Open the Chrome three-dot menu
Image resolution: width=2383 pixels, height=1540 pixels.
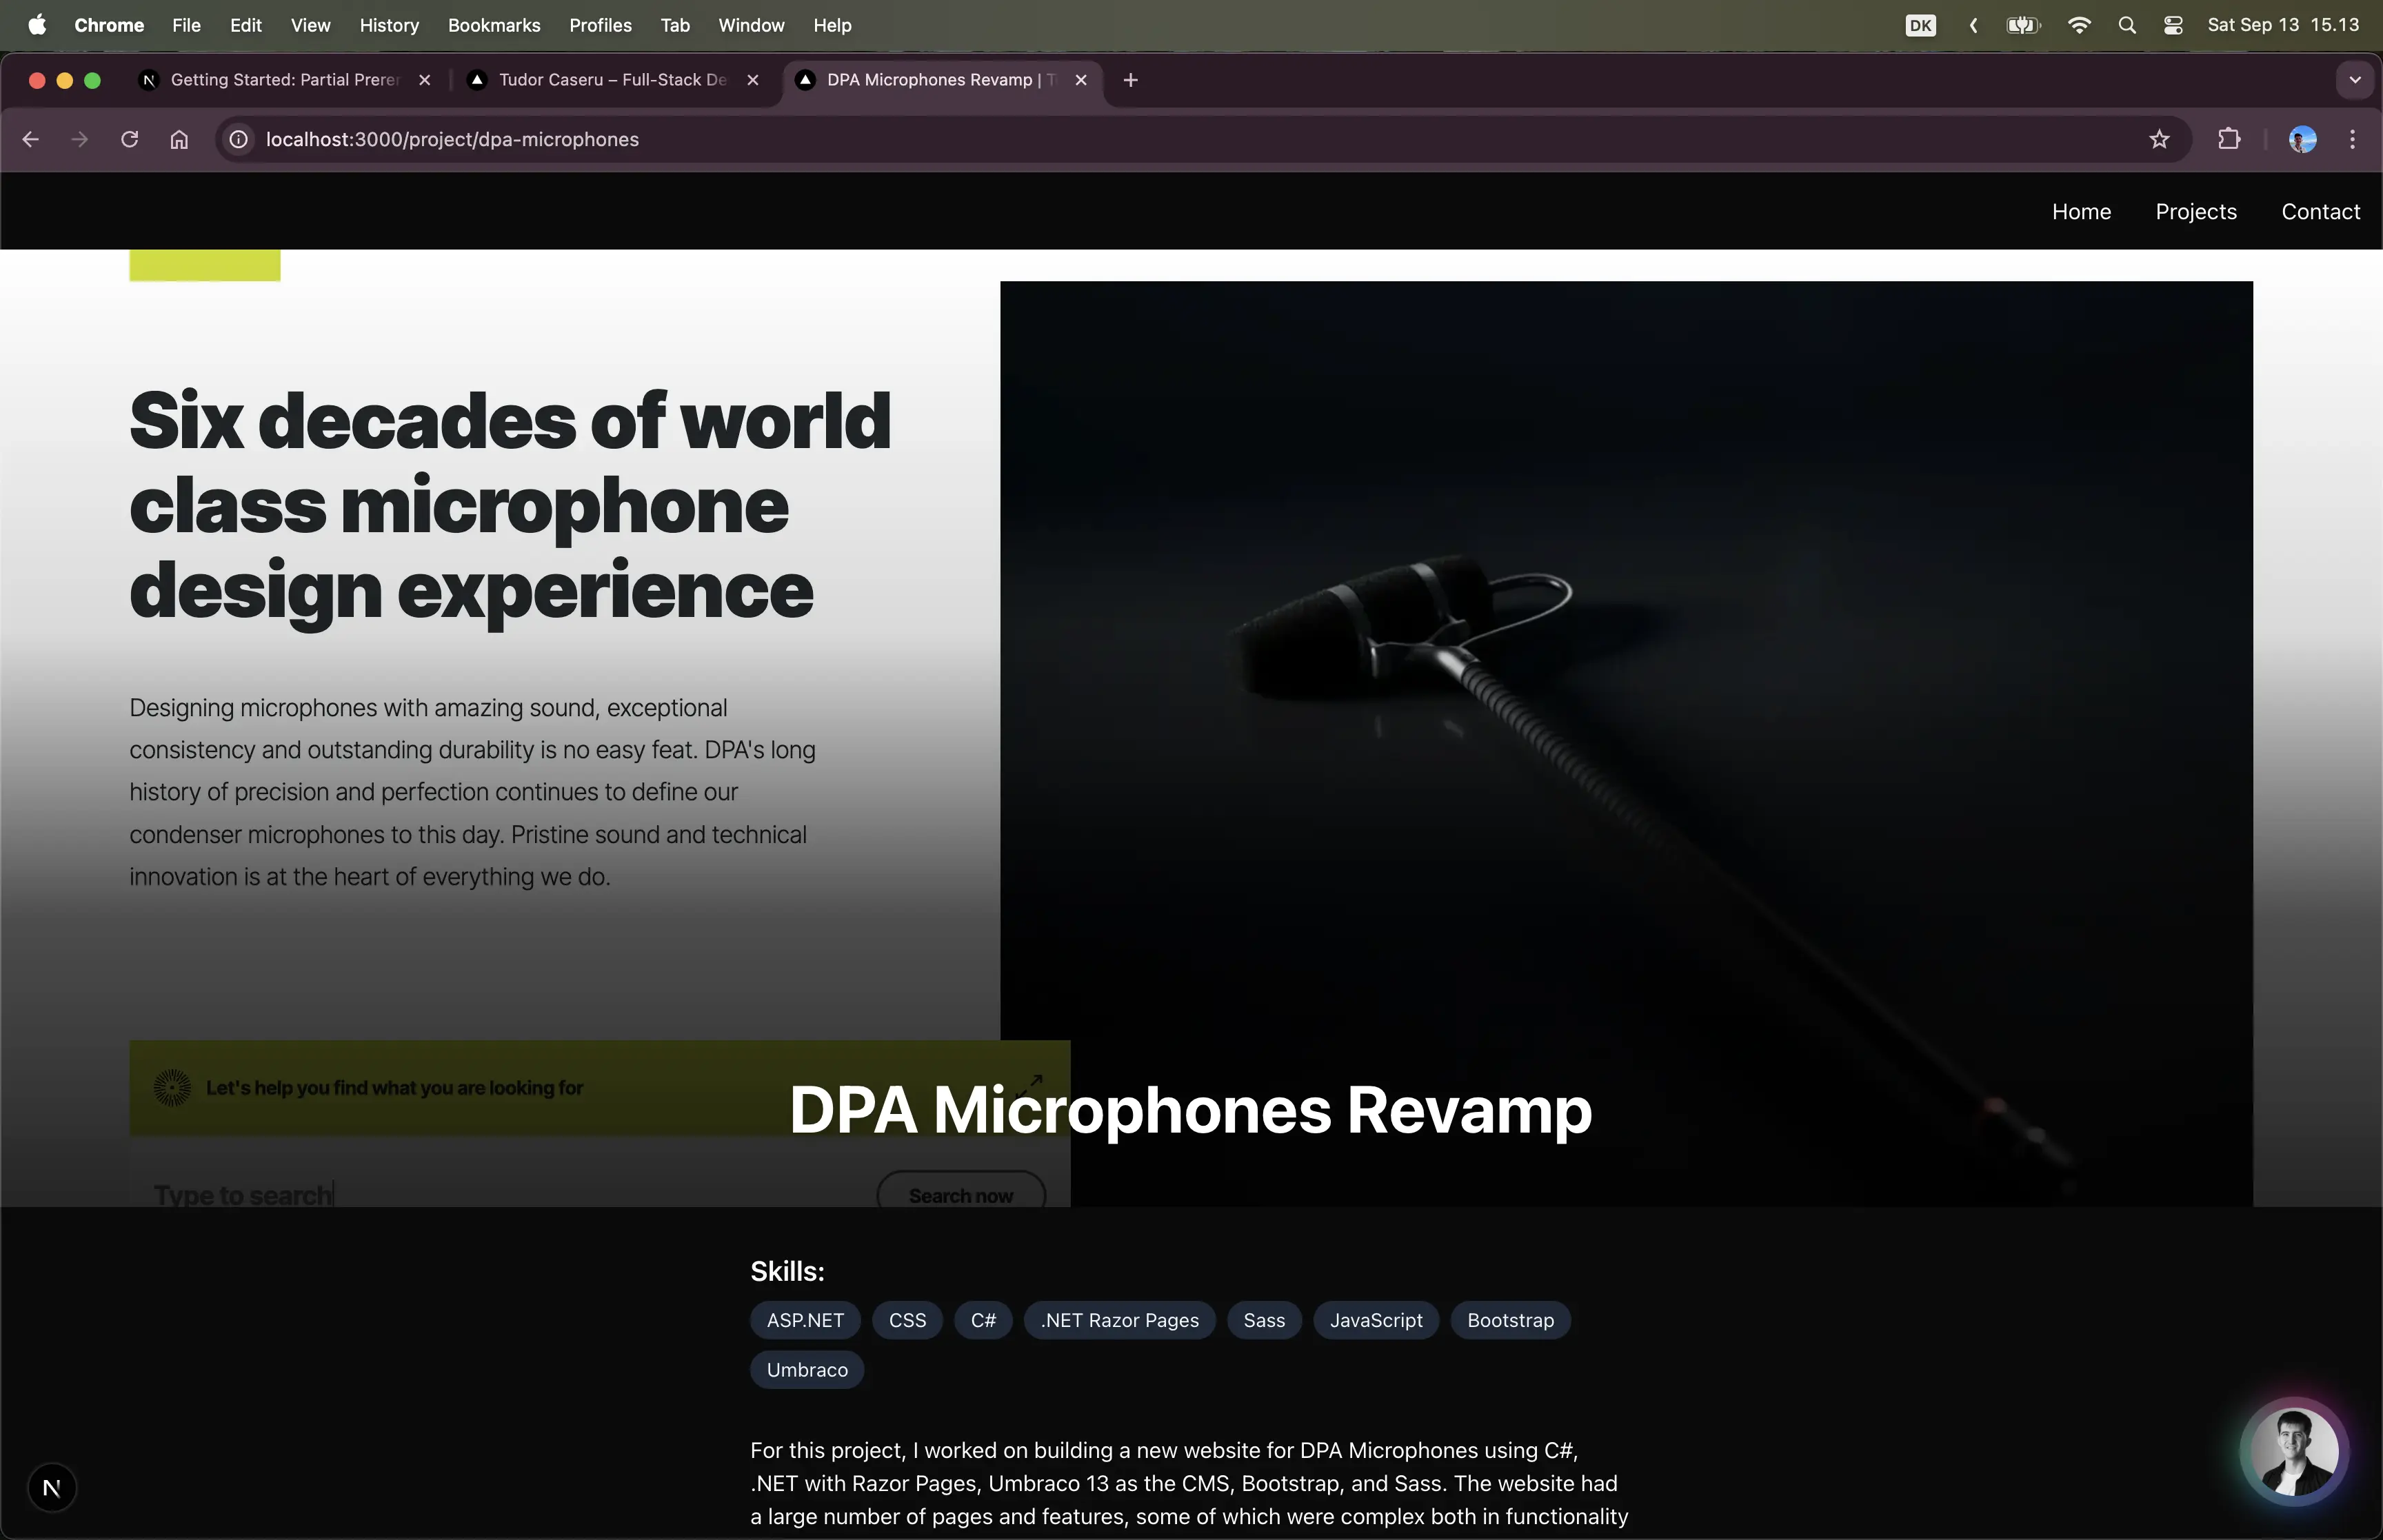[2352, 139]
